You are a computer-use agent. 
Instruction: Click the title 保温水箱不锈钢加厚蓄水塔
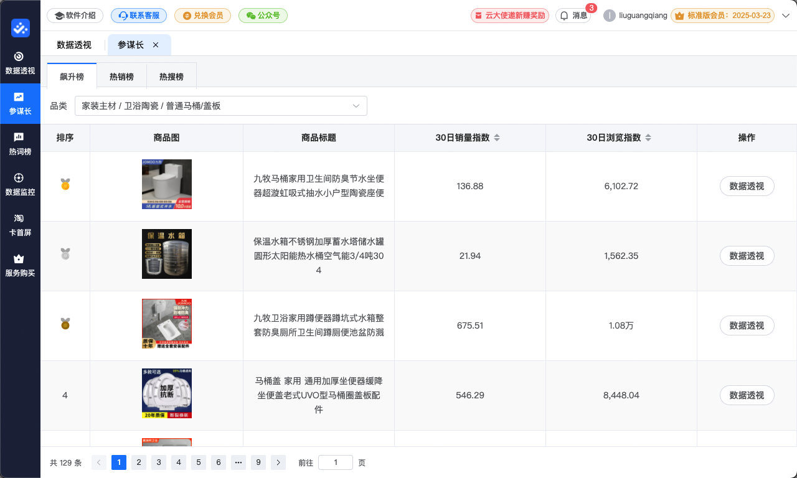pyautogui.click(x=319, y=256)
